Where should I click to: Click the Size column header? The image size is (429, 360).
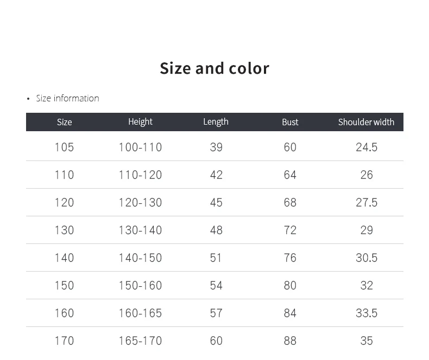64,122
